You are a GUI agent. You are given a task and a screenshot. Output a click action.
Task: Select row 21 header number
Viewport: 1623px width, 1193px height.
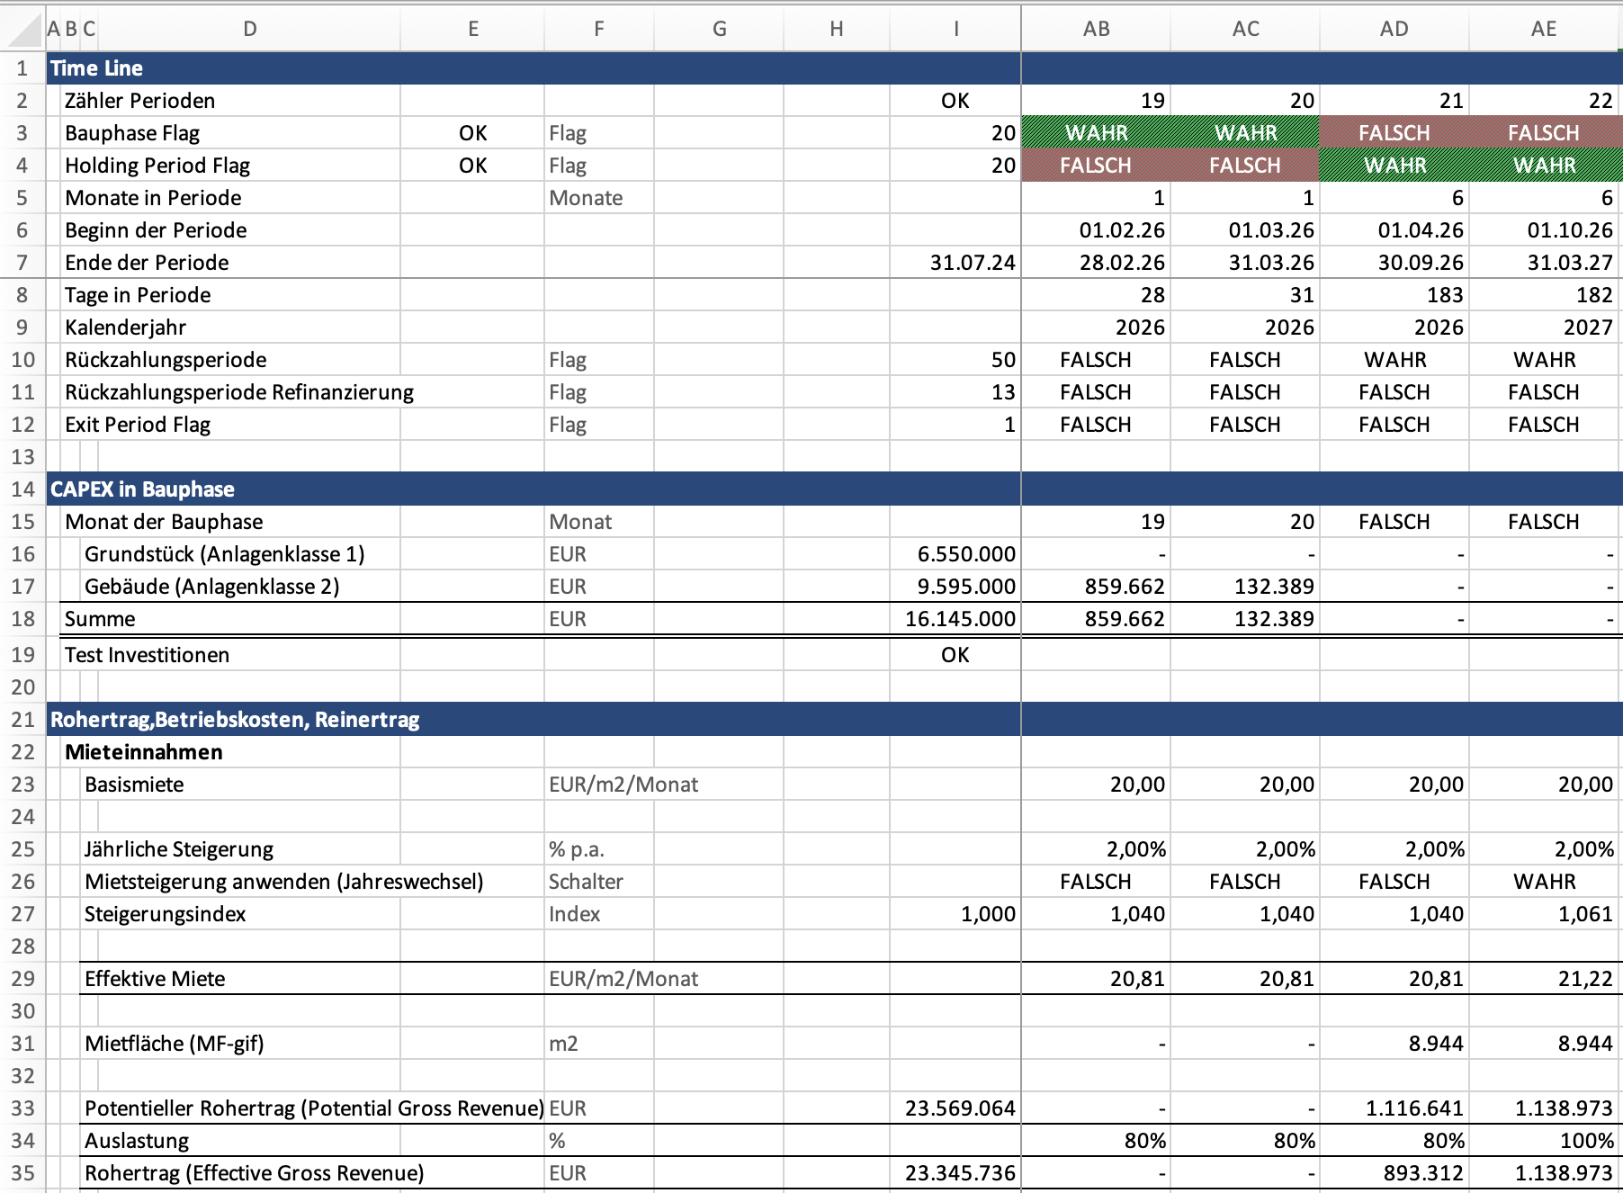22,720
